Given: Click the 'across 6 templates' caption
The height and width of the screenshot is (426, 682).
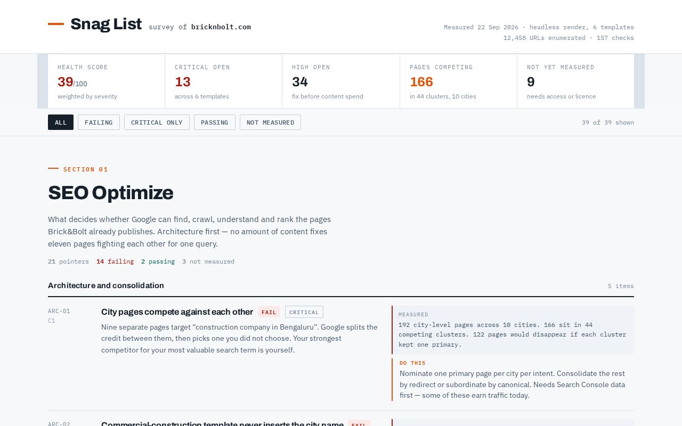Looking at the screenshot, I should click(x=202, y=96).
